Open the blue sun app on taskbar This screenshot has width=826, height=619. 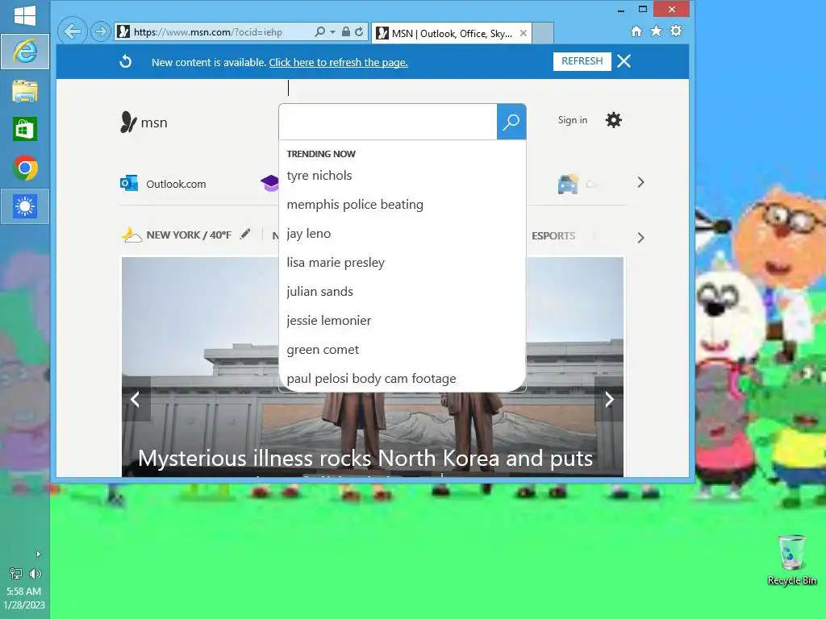[25, 206]
